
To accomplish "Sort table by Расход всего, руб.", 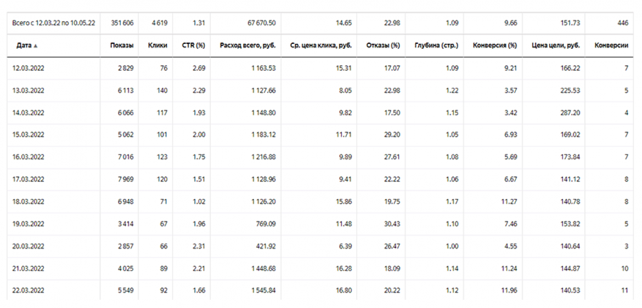I will coord(247,45).
